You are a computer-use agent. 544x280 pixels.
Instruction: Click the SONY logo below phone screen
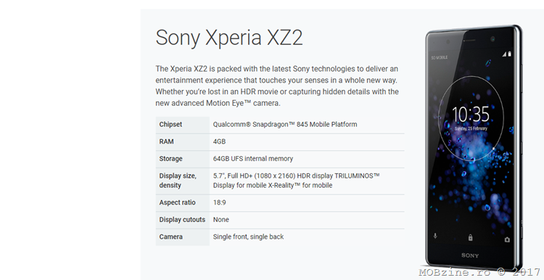pyautogui.click(x=470, y=256)
